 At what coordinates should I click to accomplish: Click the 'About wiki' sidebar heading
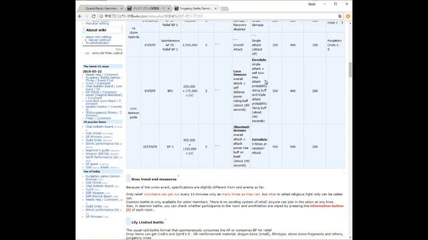pos(96,30)
